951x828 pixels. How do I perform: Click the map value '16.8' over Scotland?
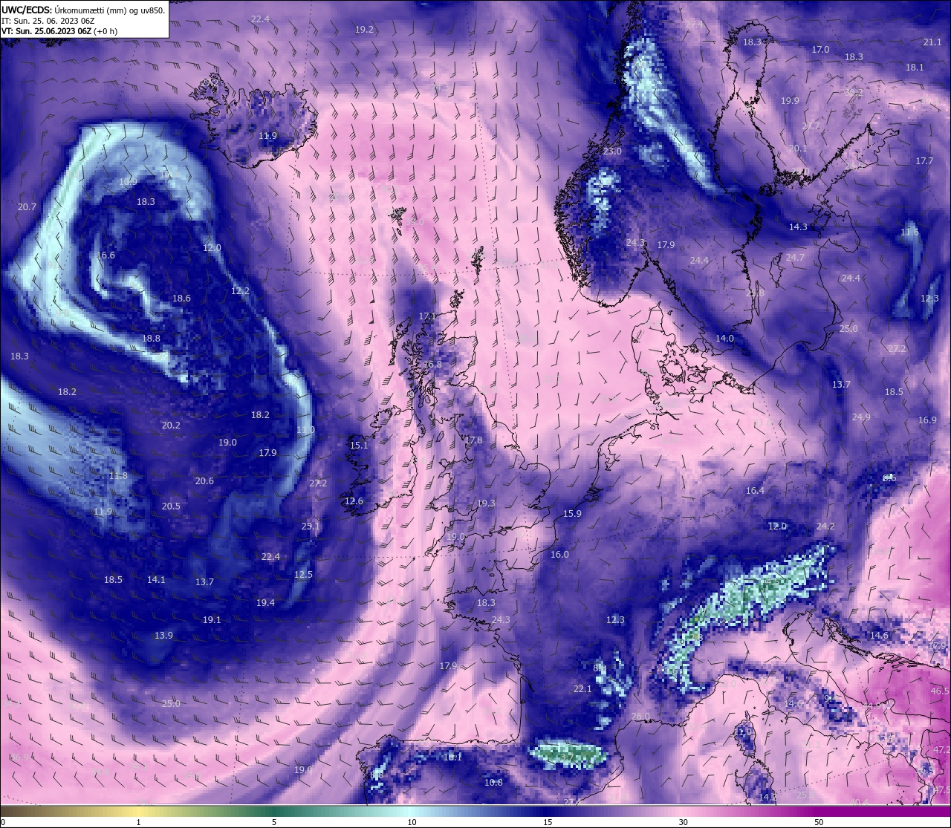[x=432, y=365]
